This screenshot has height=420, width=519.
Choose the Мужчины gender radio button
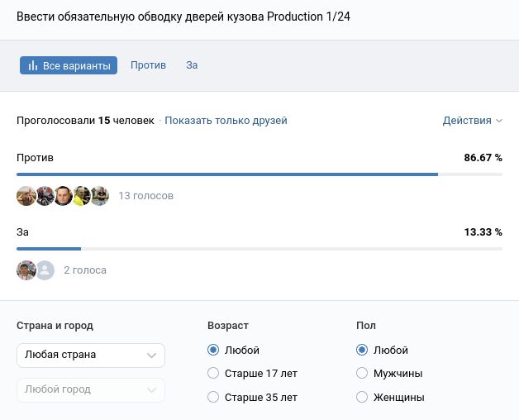click(x=362, y=374)
